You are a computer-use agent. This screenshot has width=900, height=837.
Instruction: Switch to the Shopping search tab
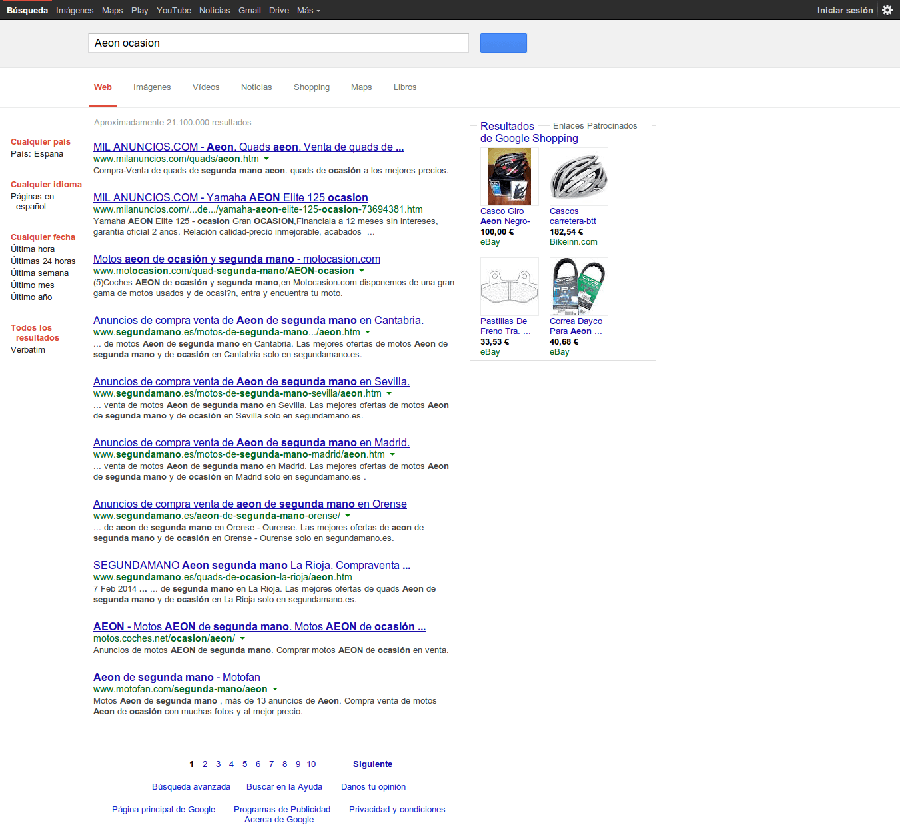coord(312,87)
